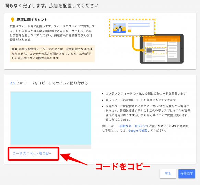Click the blue code brackets icon
This screenshot has height=185, width=200.
pyautogui.click(x=12, y=83)
